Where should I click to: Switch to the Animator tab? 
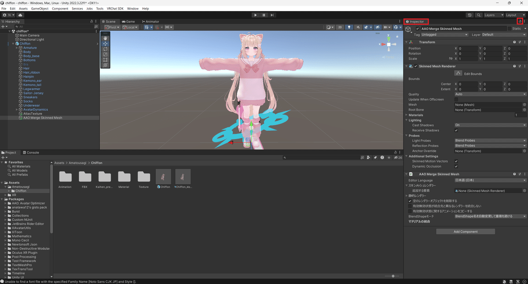tap(150, 22)
